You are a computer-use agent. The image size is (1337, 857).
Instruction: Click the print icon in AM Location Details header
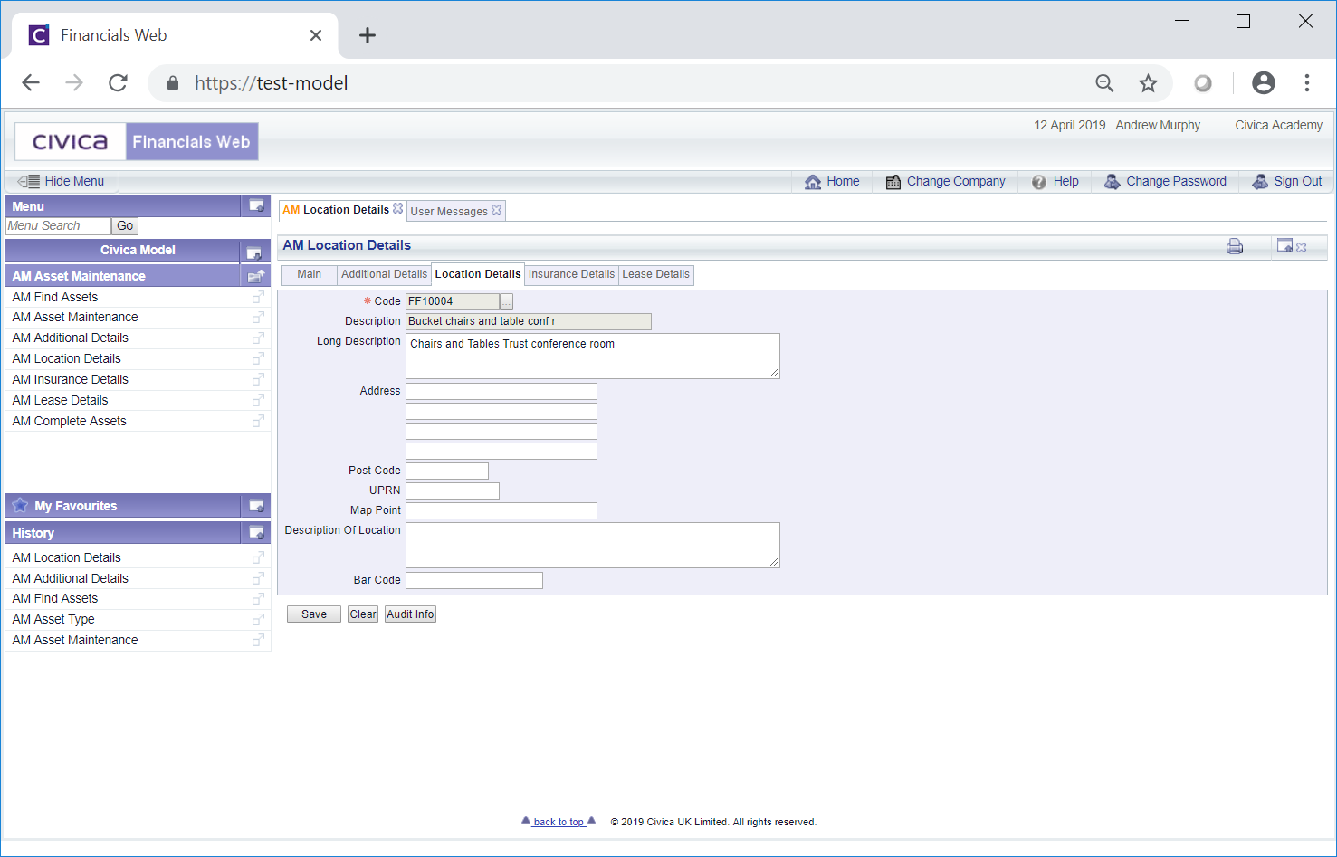pos(1235,246)
